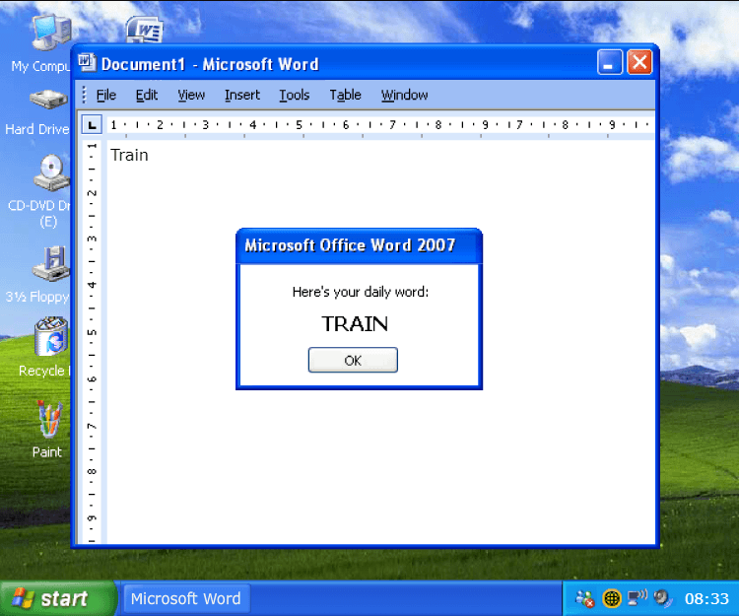The width and height of the screenshot is (739, 616).
Task: Select the Word desktop shortcut icon
Action: (x=145, y=30)
